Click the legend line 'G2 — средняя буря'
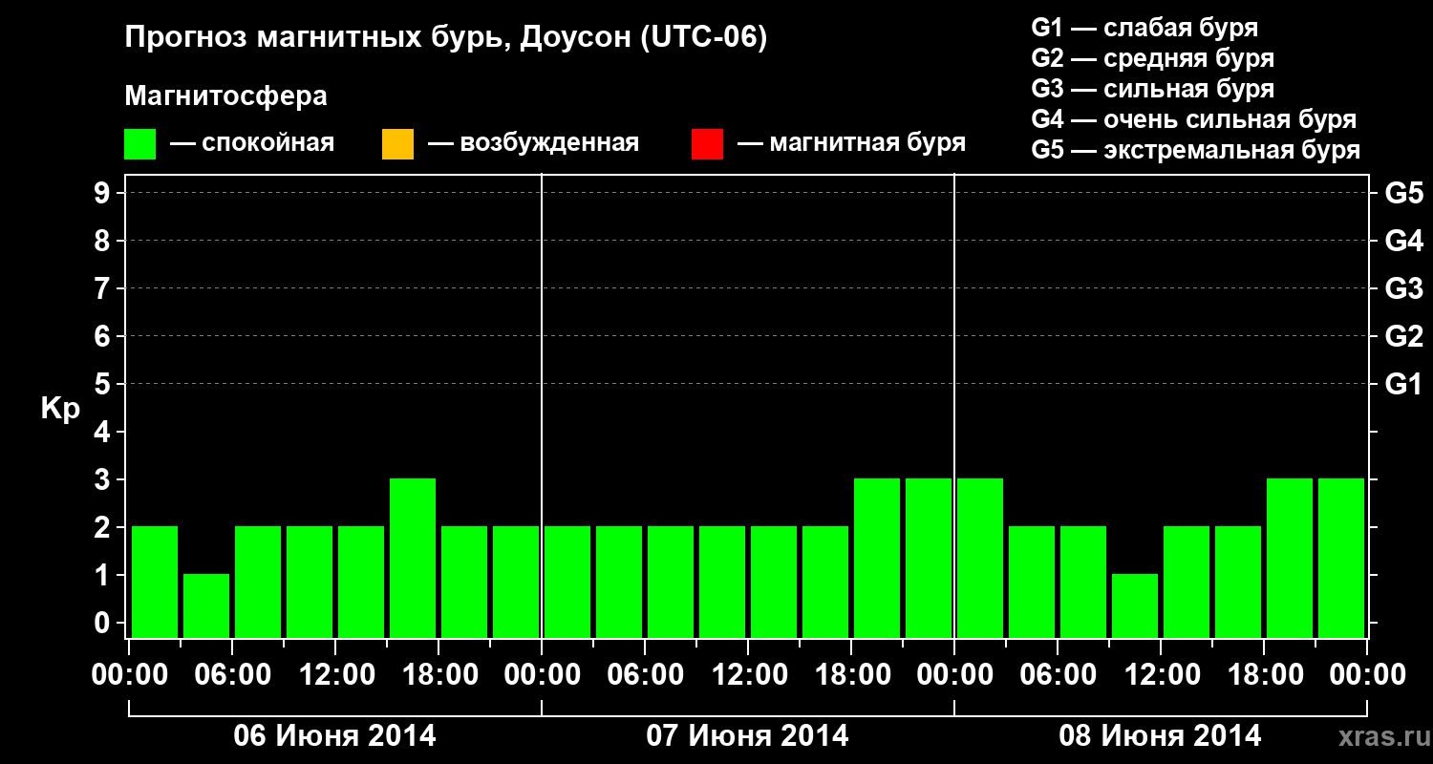Viewport: 1433px width, 764px height. 1152,58
